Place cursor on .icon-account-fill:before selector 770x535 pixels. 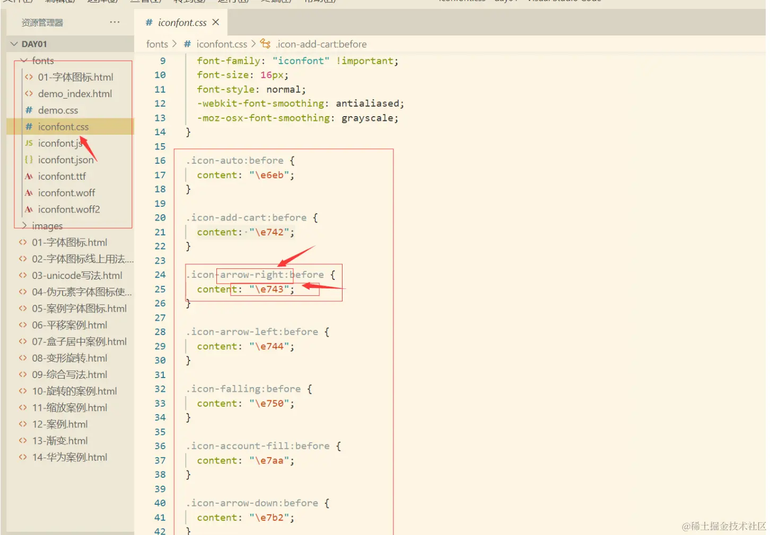click(x=258, y=446)
